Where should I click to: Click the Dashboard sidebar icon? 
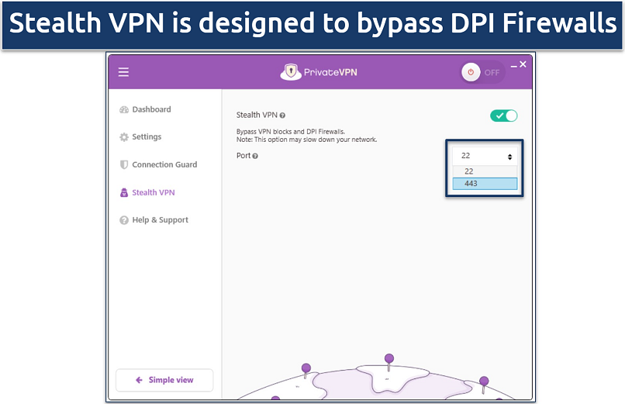click(x=124, y=110)
